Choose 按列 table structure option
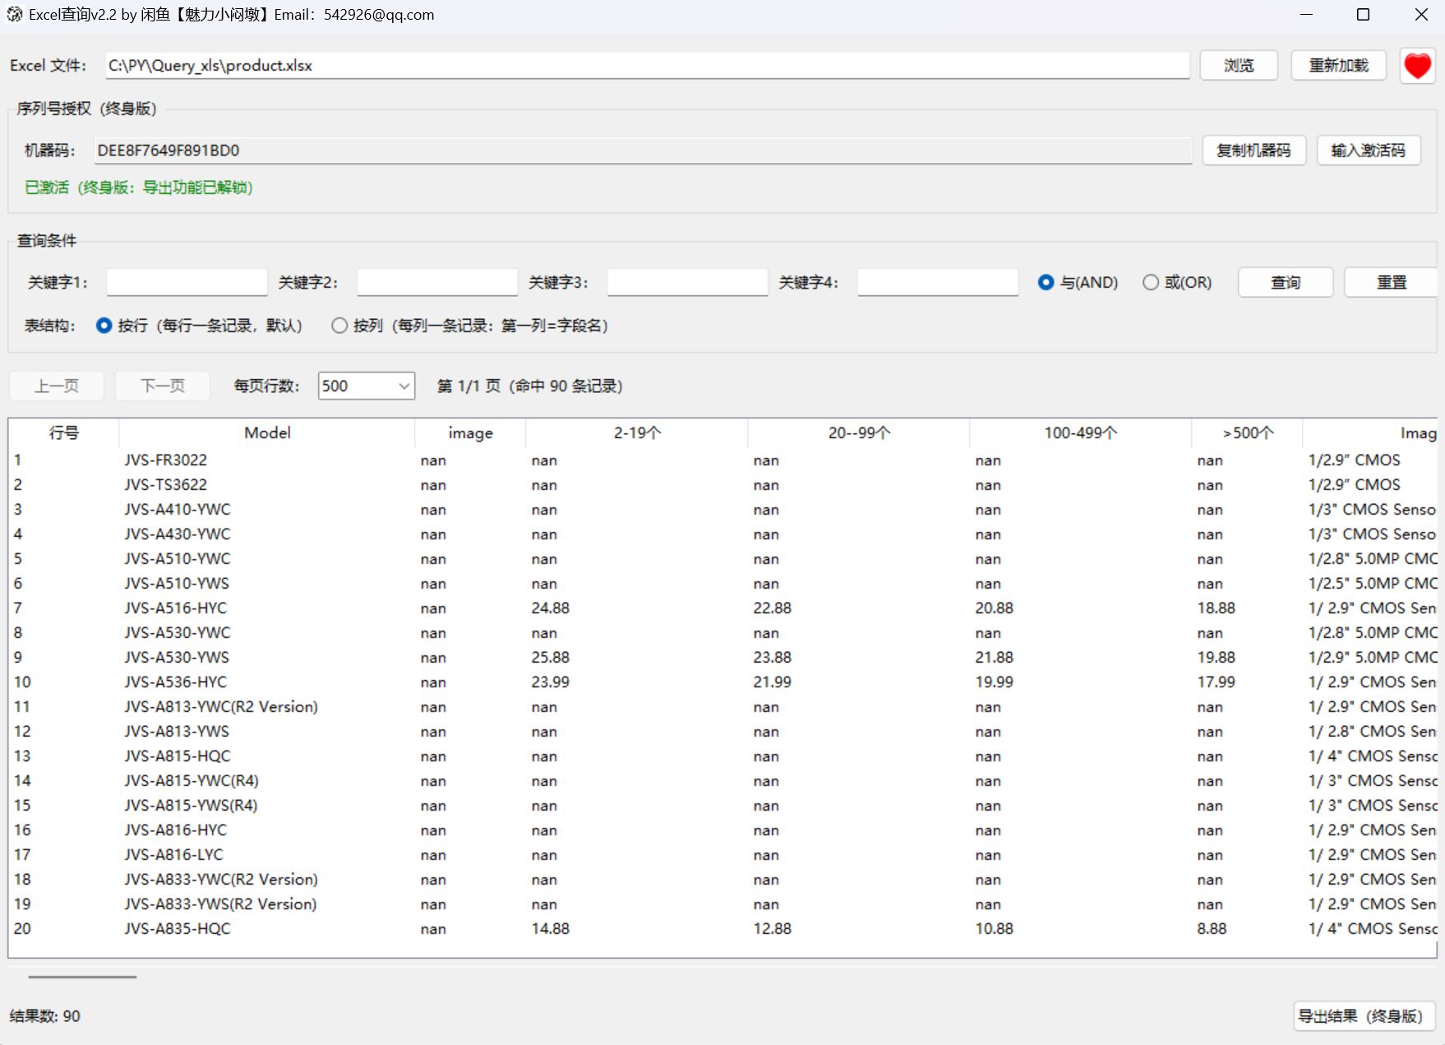Screen dimensions: 1445x1045 point(339,326)
